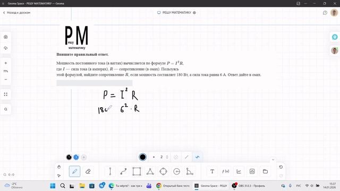The width and height of the screenshot is (340, 191).
Task: Zoom out the board
Action: (6, 80)
